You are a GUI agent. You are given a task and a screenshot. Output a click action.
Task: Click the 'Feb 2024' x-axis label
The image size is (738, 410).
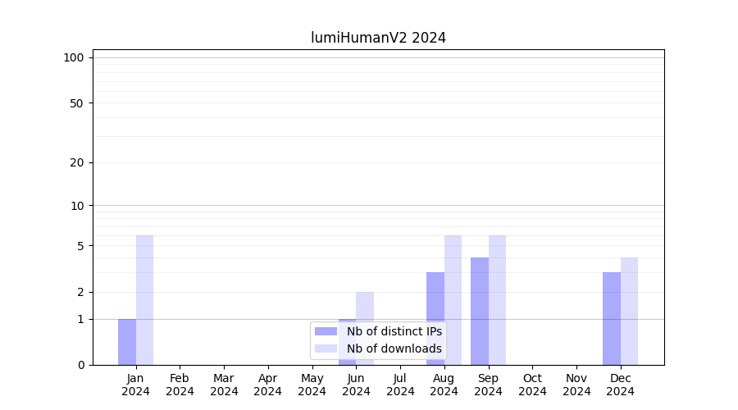click(x=180, y=385)
